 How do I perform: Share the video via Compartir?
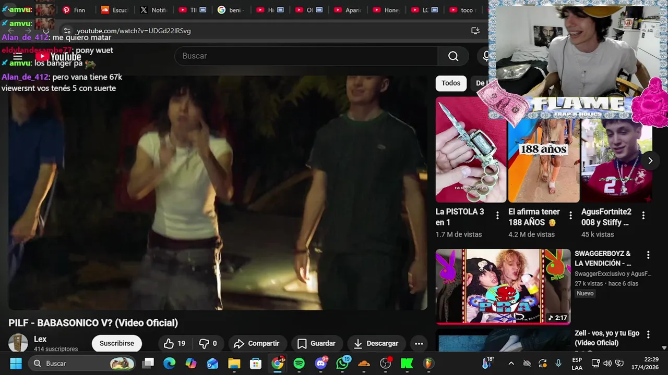point(257,343)
